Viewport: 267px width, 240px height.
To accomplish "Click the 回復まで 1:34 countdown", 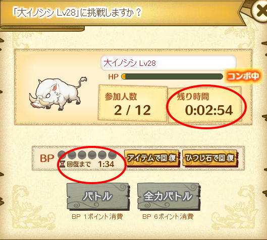I will pyautogui.click(x=90, y=164).
